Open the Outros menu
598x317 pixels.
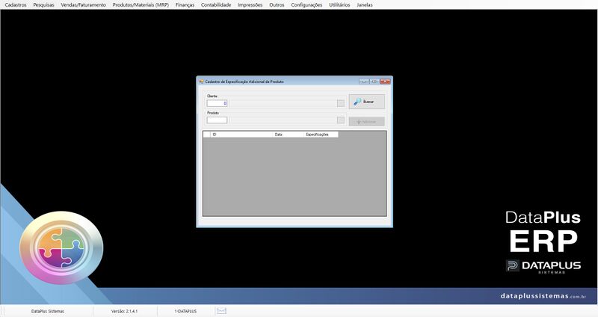(277, 5)
